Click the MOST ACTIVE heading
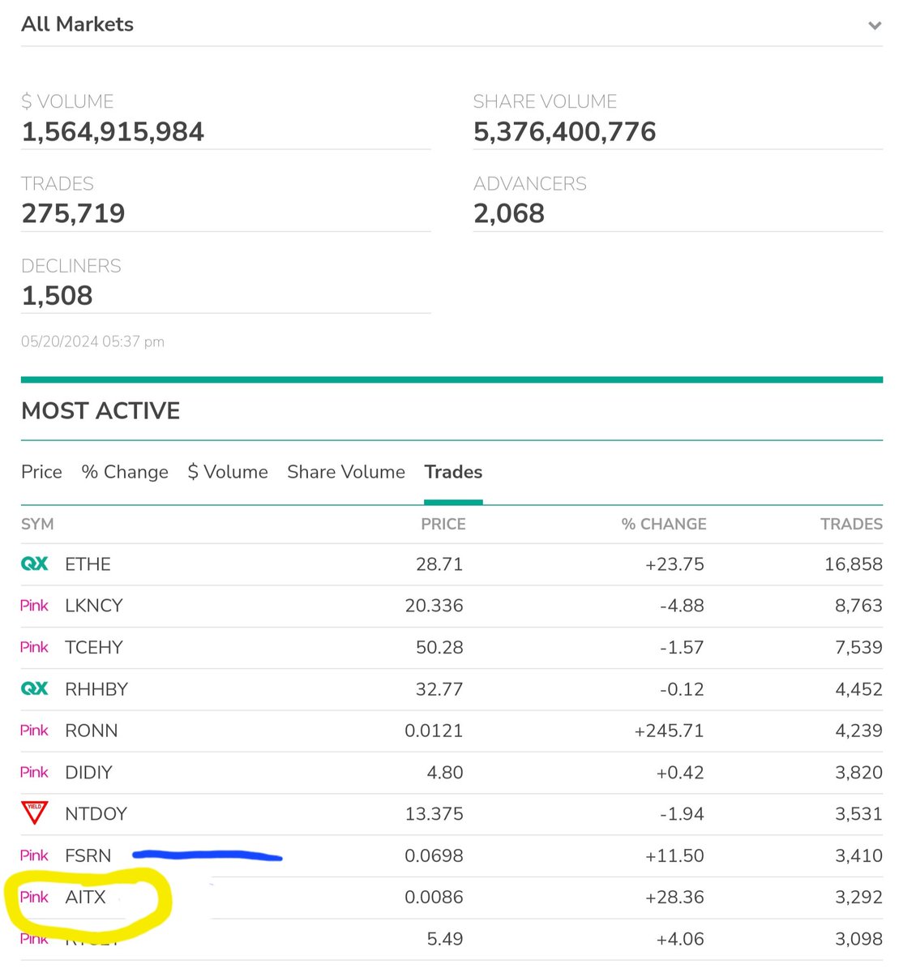The height and width of the screenshot is (973, 903). [101, 410]
